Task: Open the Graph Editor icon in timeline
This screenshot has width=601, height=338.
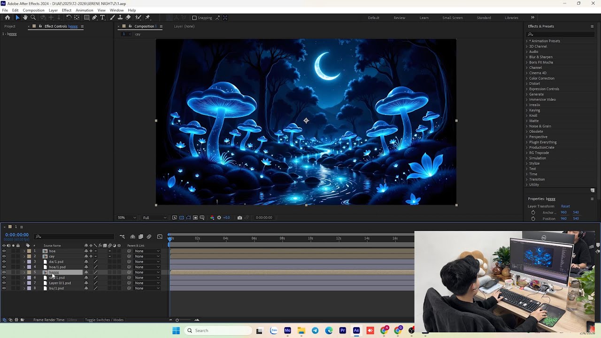Action: tap(160, 237)
